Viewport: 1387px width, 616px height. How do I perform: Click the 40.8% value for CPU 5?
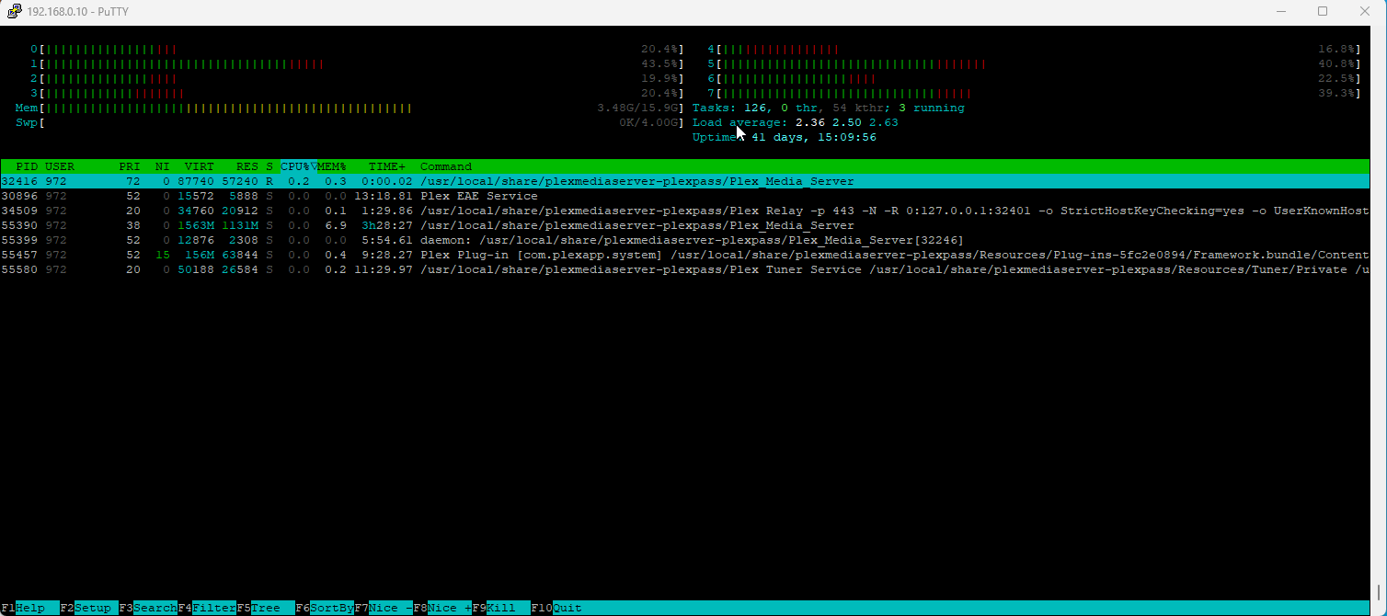click(1336, 63)
